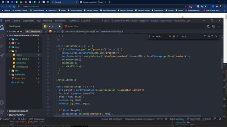The width and height of the screenshot is (227, 127).
Task: Open the Выделение menu
Action: tap(28, 20)
